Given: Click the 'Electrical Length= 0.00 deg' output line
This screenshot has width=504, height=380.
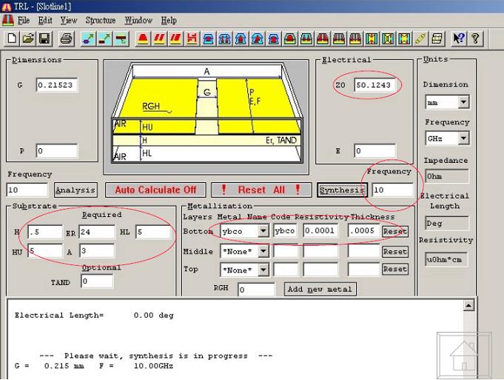Looking at the screenshot, I should (94, 316).
